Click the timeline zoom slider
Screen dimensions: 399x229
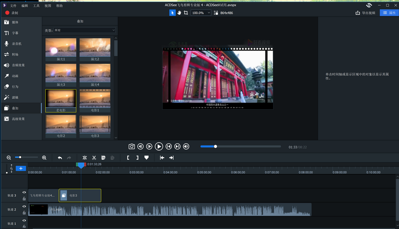(26, 157)
